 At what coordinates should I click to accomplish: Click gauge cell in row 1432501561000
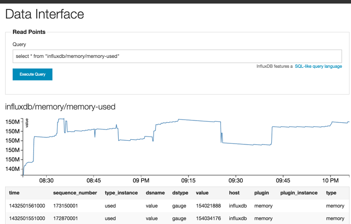point(179,206)
